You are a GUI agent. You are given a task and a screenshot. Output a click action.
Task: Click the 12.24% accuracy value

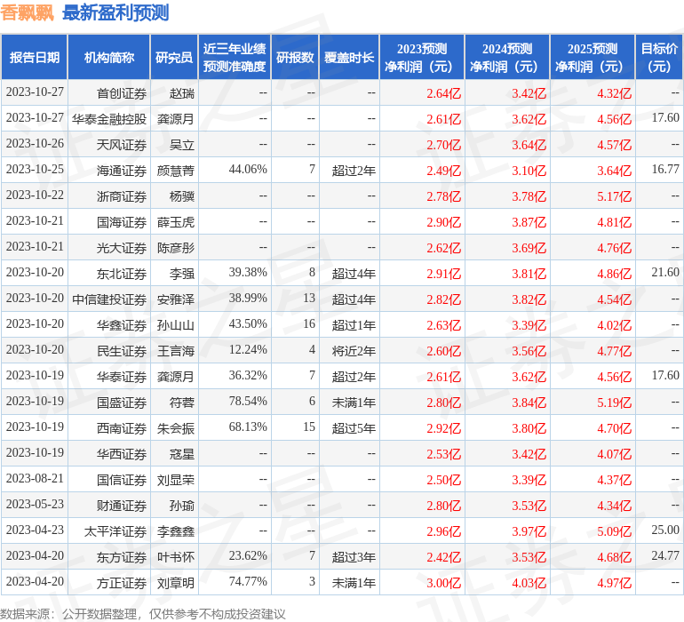click(248, 349)
